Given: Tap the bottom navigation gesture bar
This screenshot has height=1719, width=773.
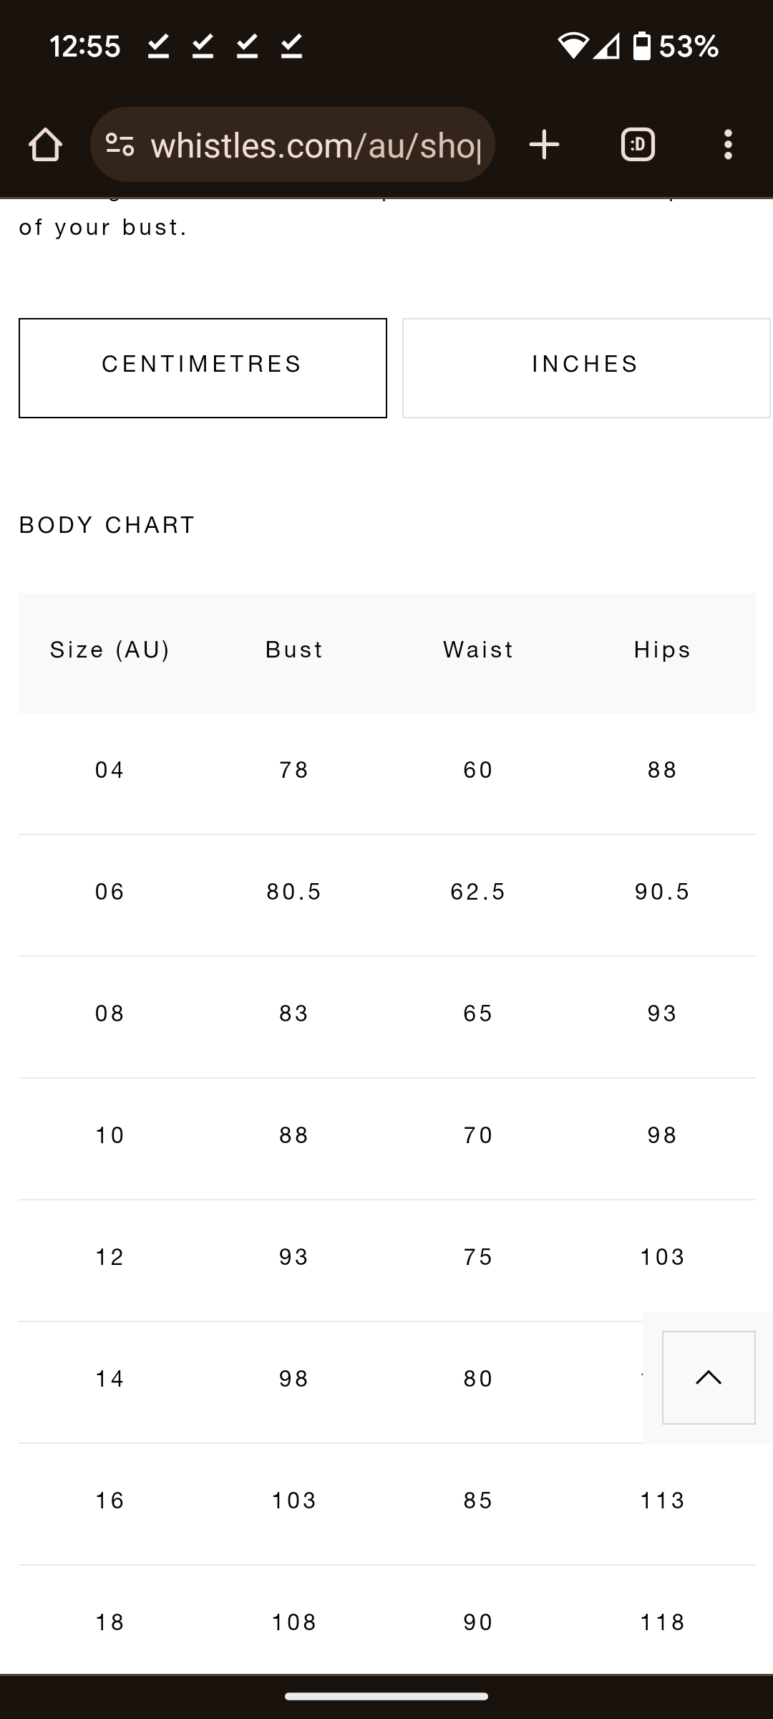Looking at the screenshot, I should click(386, 1696).
